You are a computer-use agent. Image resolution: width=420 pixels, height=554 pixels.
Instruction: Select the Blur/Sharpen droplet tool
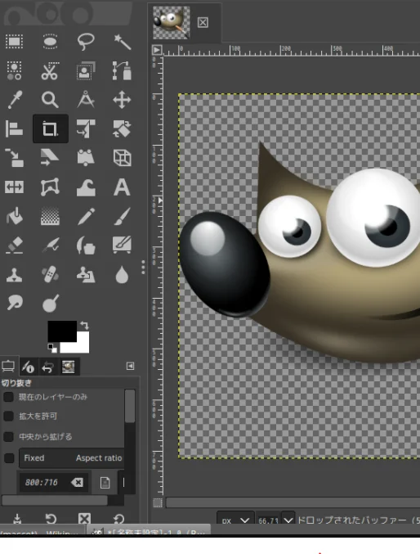point(122,274)
